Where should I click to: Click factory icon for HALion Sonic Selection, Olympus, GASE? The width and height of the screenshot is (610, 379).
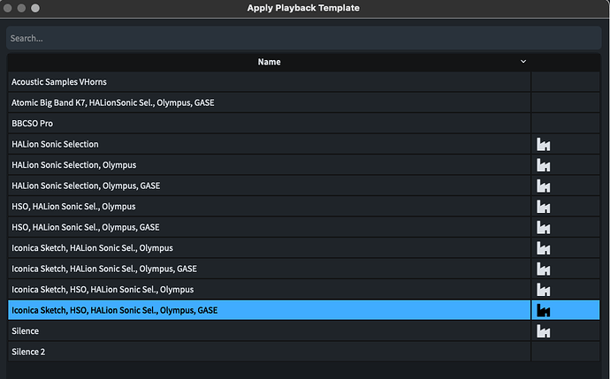click(x=543, y=186)
